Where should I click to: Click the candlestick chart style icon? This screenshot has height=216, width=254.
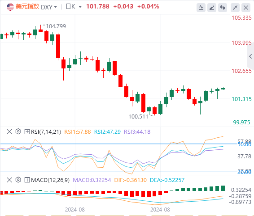tap(223, 8)
